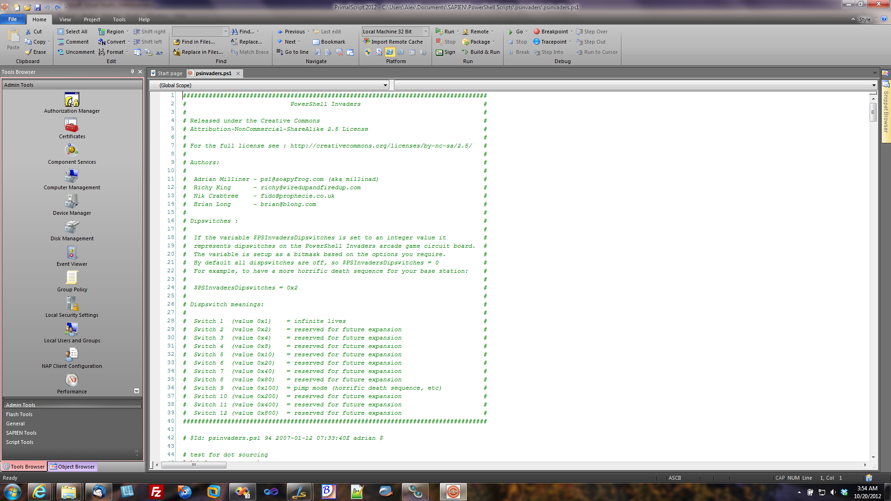Open Component Services tool
The width and height of the screenshot is (891, 501).
coord(72,154)
